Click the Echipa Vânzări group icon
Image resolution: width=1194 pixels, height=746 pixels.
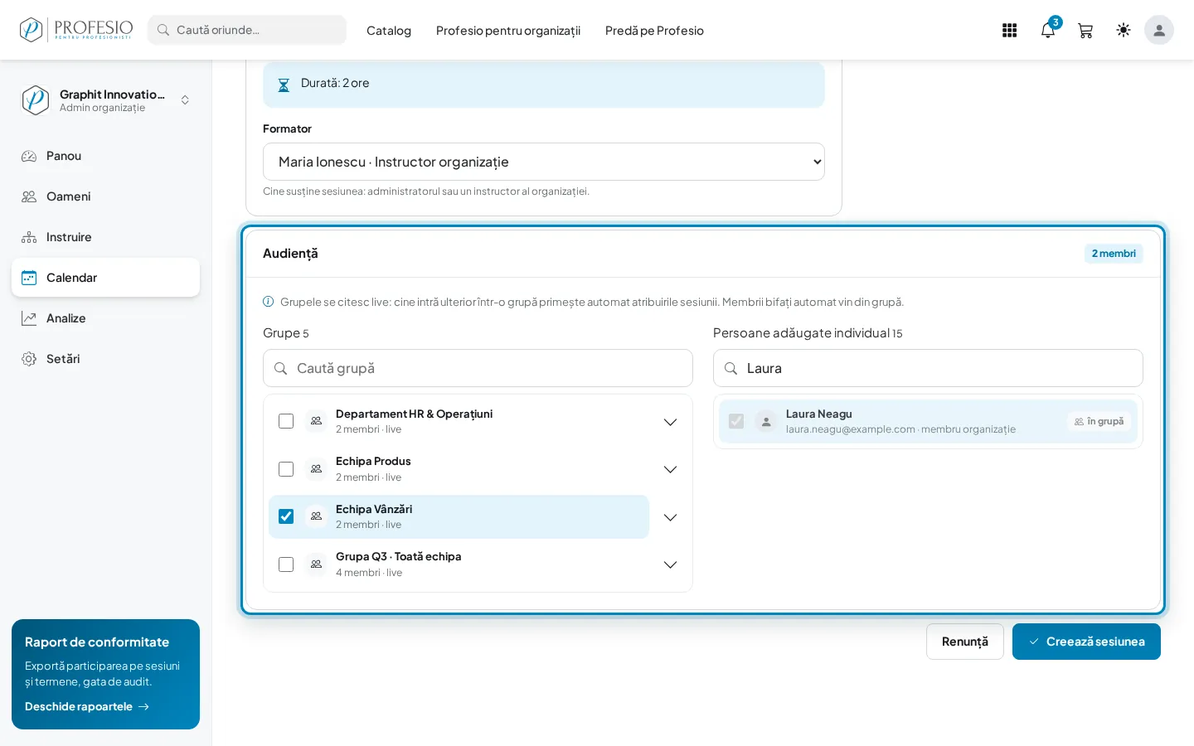[316, 516]
